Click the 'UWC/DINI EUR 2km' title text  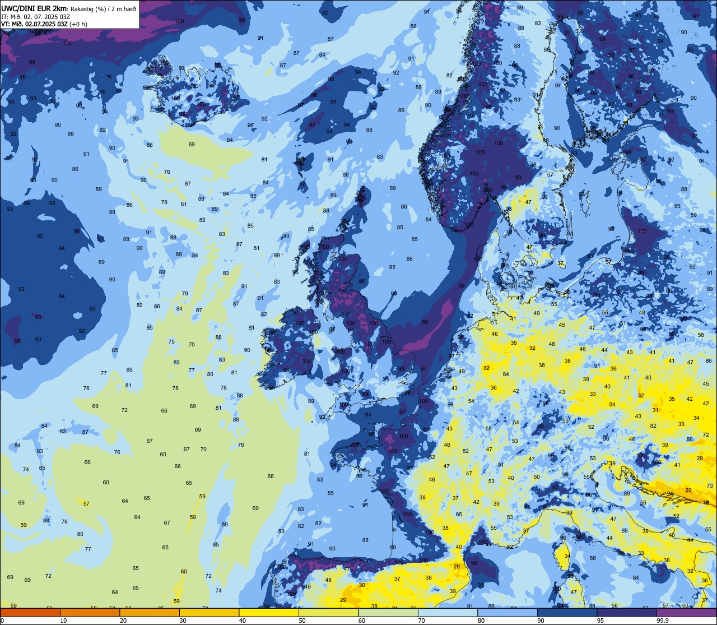pos(34,8)
